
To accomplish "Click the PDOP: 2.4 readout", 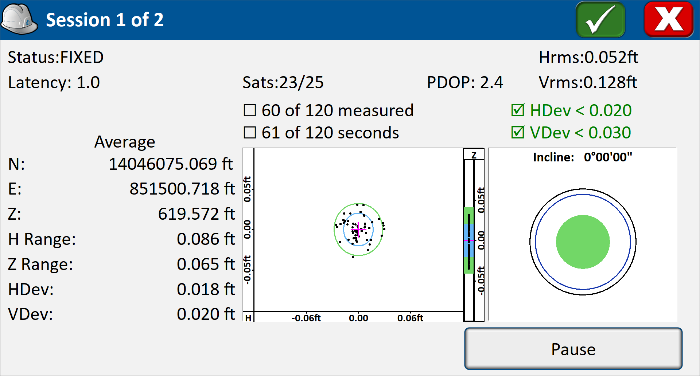I will [465, 83].
